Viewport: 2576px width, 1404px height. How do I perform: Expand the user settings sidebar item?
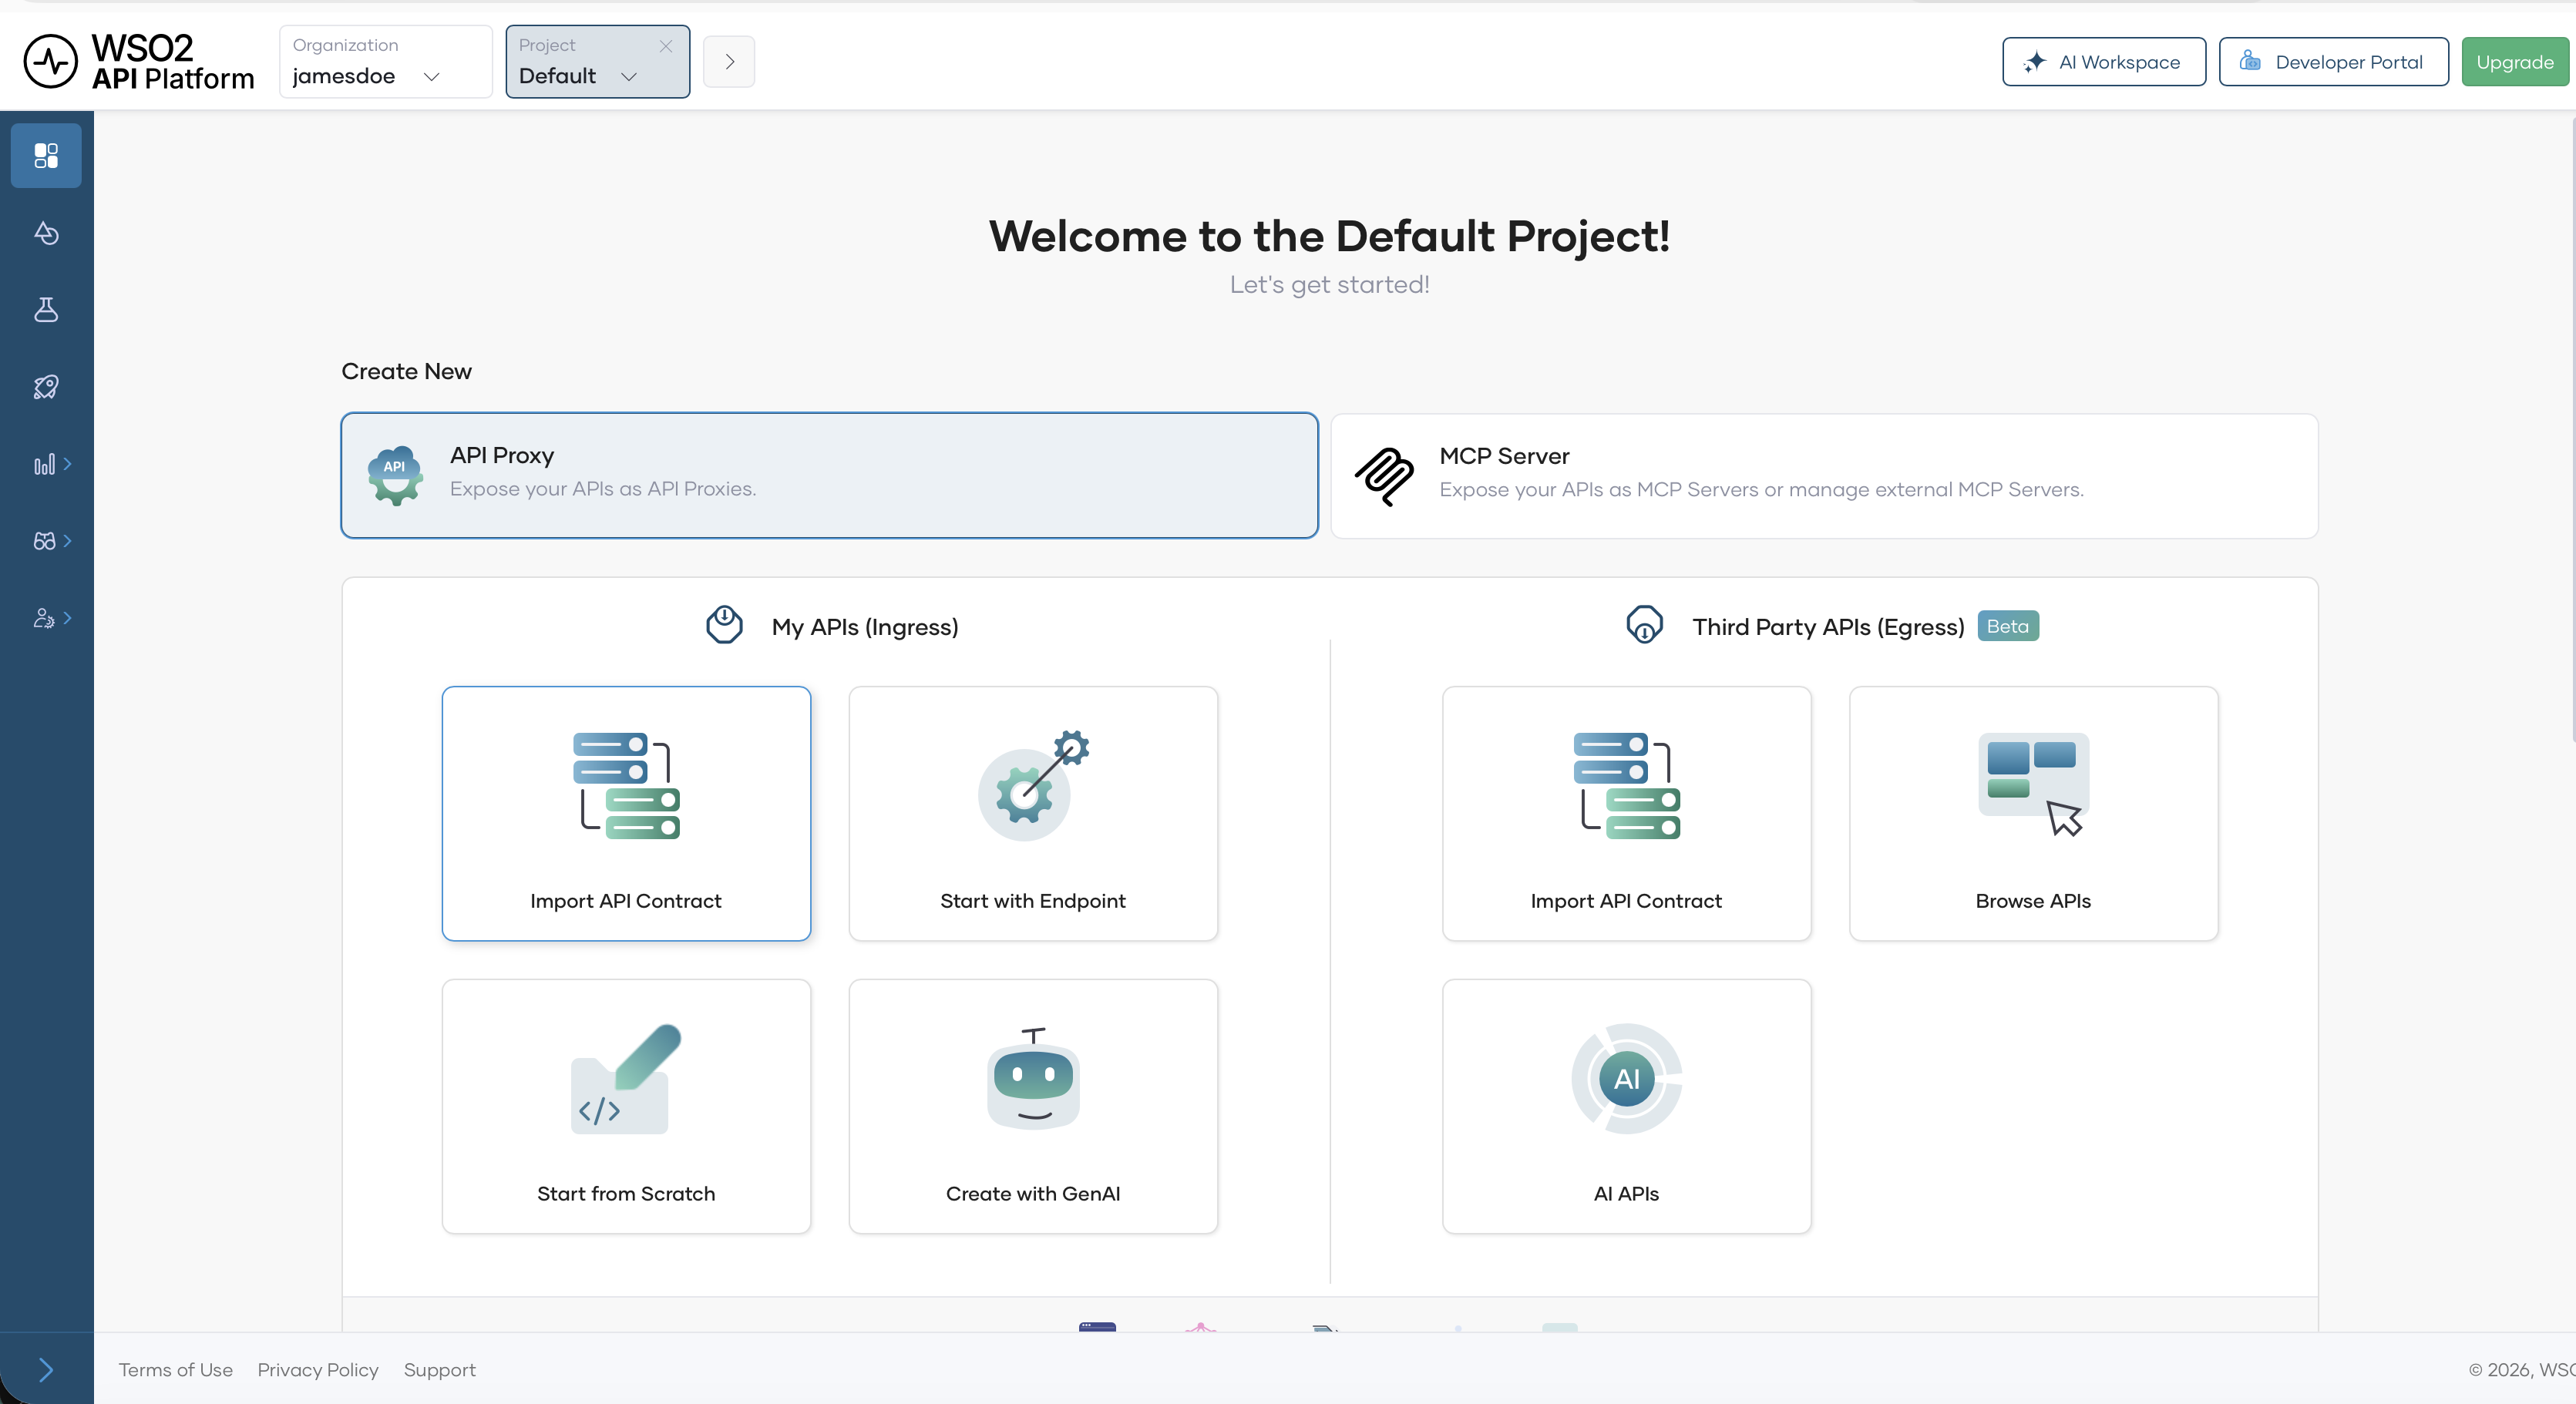pyautogui.click(x=51, y=618)
